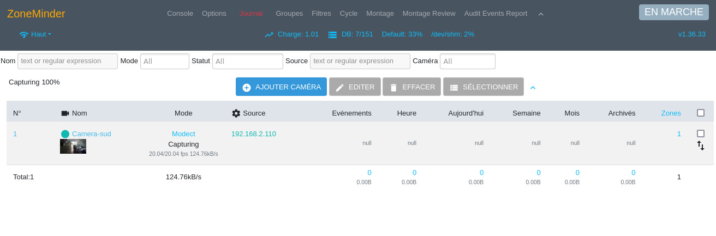Collapse the button bar with the blue chevron
Viewport: 716px width, 236px height.
pos(533,87)
